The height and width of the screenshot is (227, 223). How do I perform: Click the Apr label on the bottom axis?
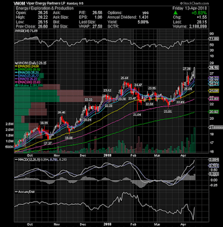pyautogui.click(x=183, y=224)
